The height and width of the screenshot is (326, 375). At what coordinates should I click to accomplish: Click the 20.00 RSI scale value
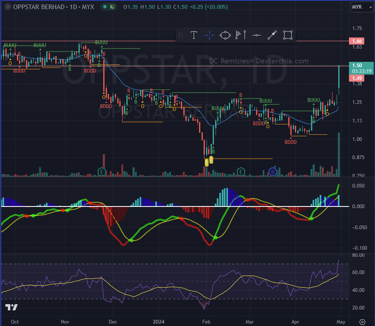coord(358,307)
